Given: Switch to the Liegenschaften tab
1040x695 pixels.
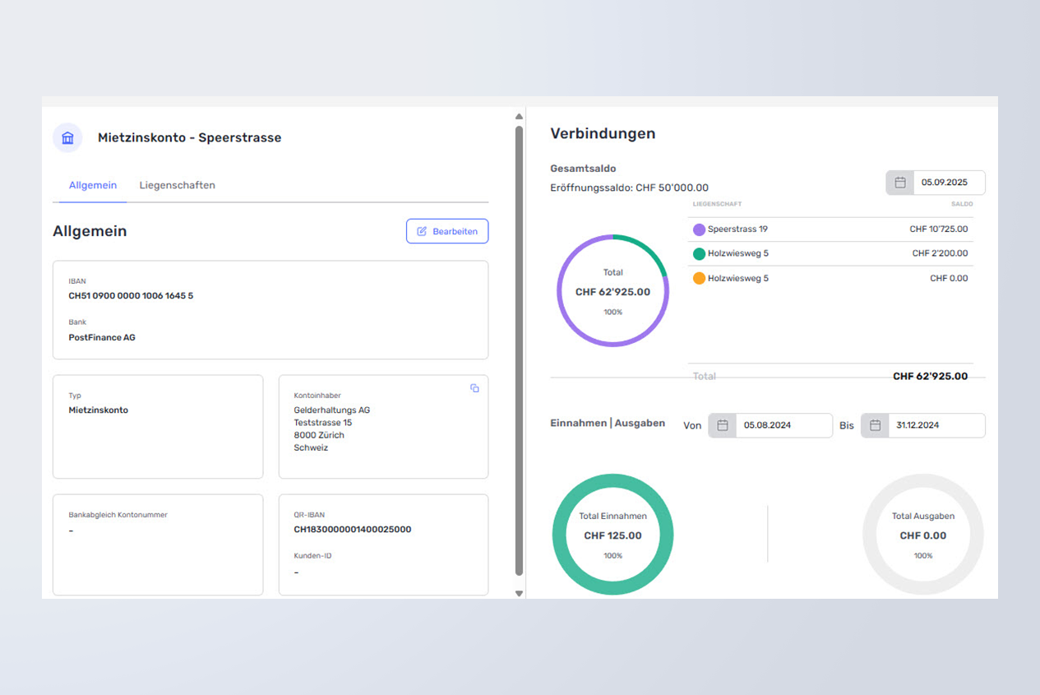Looking at the screenshot, I should pos(177,185).
